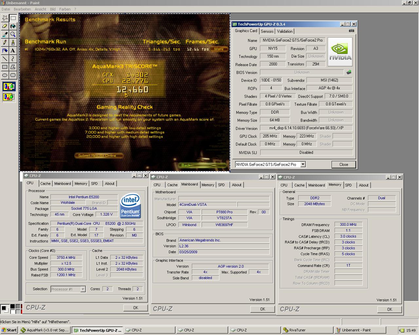This screenshot has width=419, height=335.
Task: Click the Driver Version field in GPU-Z
Action: pyautogui.click(x=306, y=128)
